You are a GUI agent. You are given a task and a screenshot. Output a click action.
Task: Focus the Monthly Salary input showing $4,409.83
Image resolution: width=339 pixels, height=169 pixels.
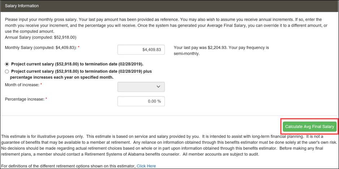pyautogui.click(x=141, y=50)
